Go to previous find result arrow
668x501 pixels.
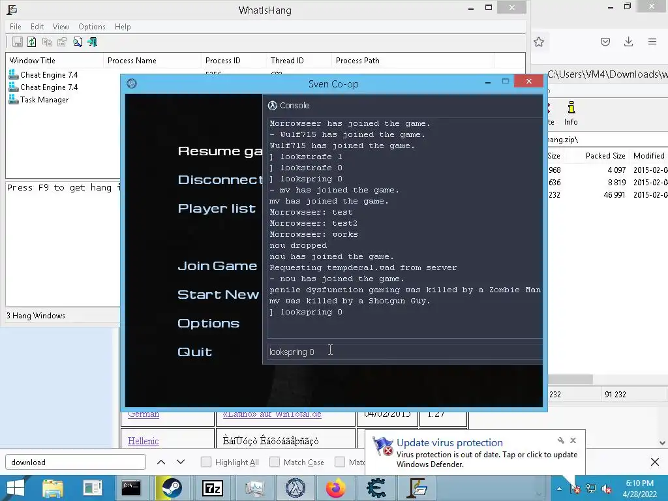tap(161, 462)
